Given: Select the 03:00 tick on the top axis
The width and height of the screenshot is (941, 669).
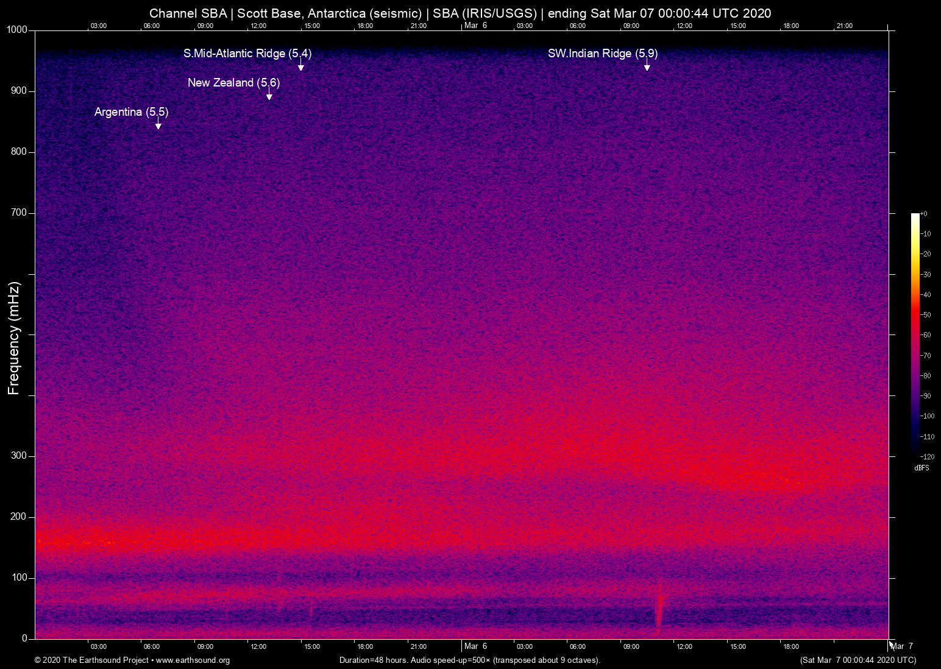Looking at the screenshot, I should coord(98,26).
